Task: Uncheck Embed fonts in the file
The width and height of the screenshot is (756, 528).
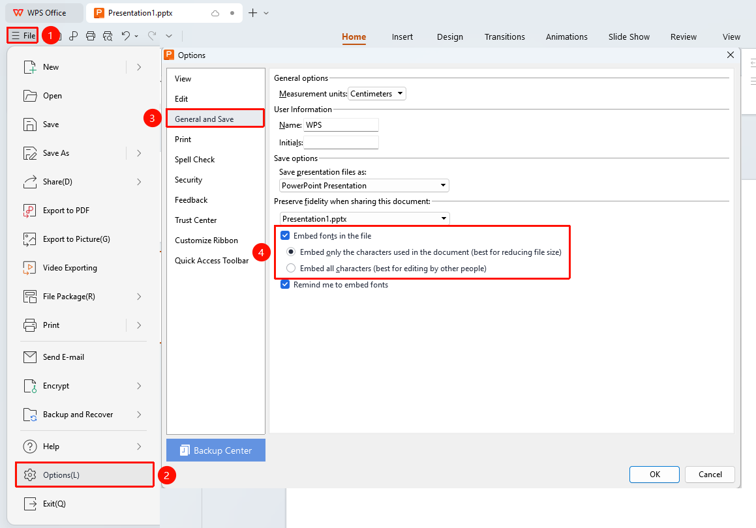Action: tap(285, 235)
